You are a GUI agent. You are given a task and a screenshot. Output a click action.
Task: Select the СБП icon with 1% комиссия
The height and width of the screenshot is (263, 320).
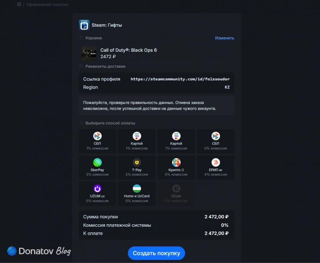[x=97, y=136]
